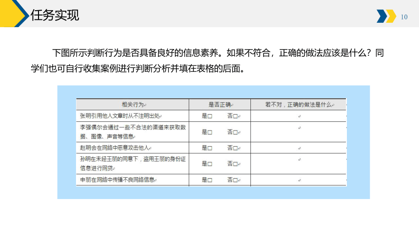
Task: Check 是 box for 赵明 row
Action: [210, 148]
